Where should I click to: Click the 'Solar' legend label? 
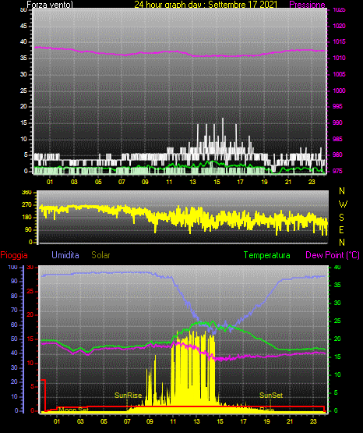click(101, 255)
